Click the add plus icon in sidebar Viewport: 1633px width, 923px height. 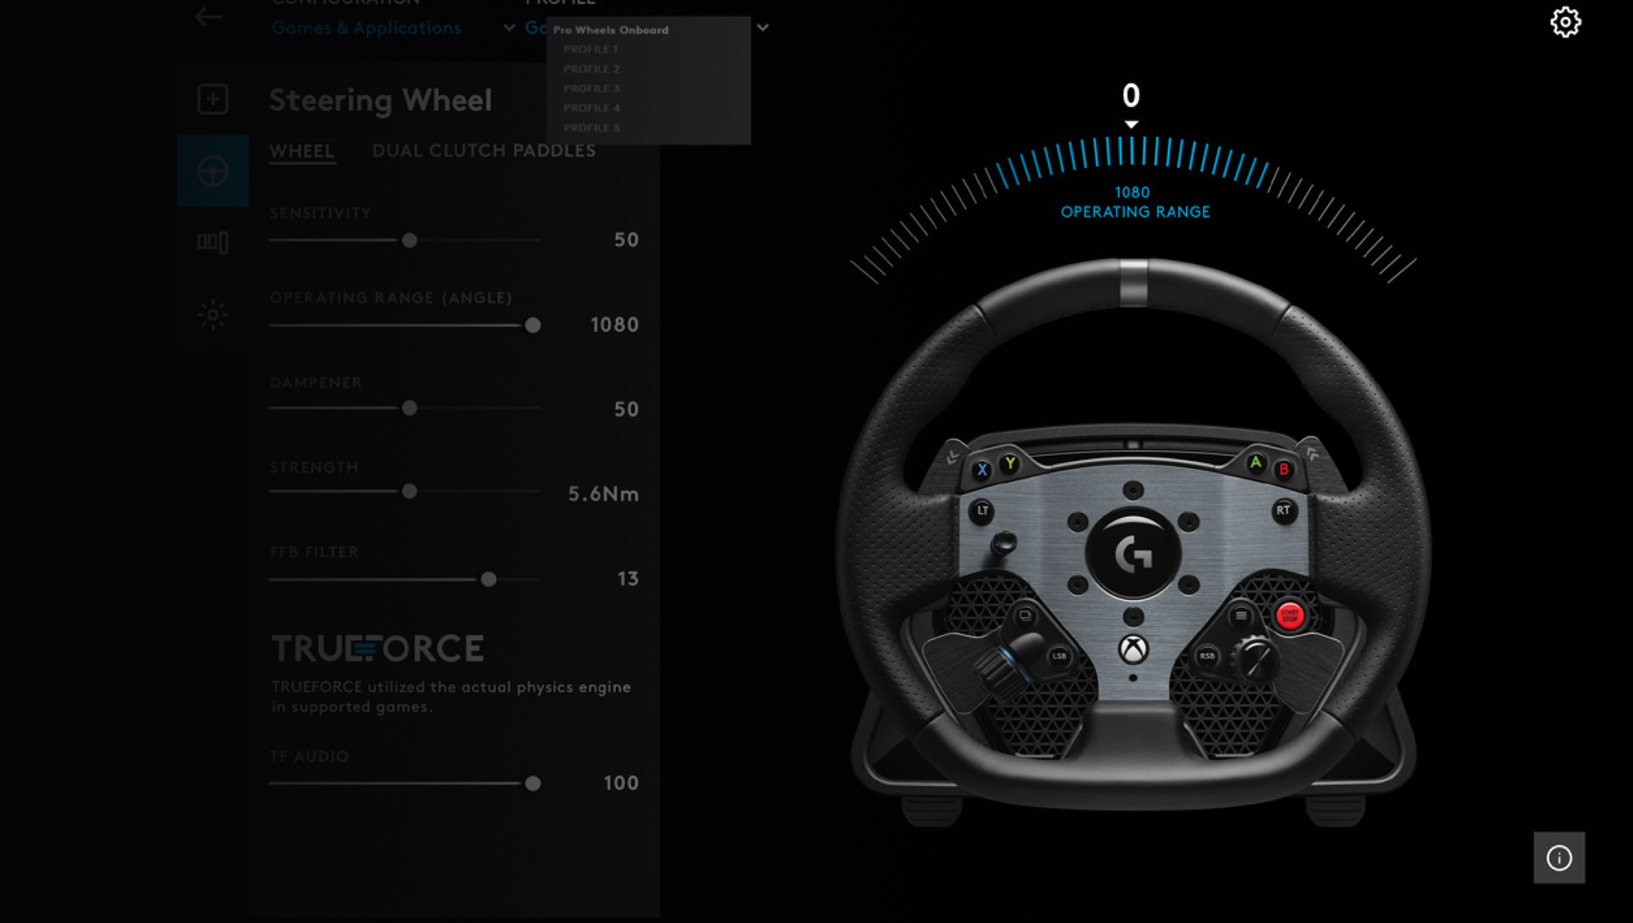point(213,99)
